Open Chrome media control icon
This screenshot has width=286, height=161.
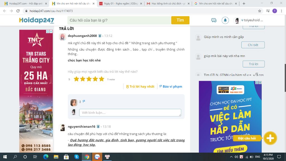[x=268, y=11]
